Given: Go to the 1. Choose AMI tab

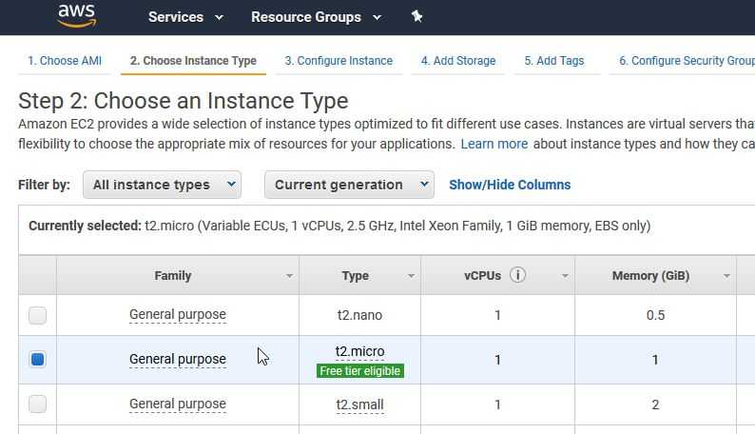Looking at the screenshot, I should pos(65,61).
